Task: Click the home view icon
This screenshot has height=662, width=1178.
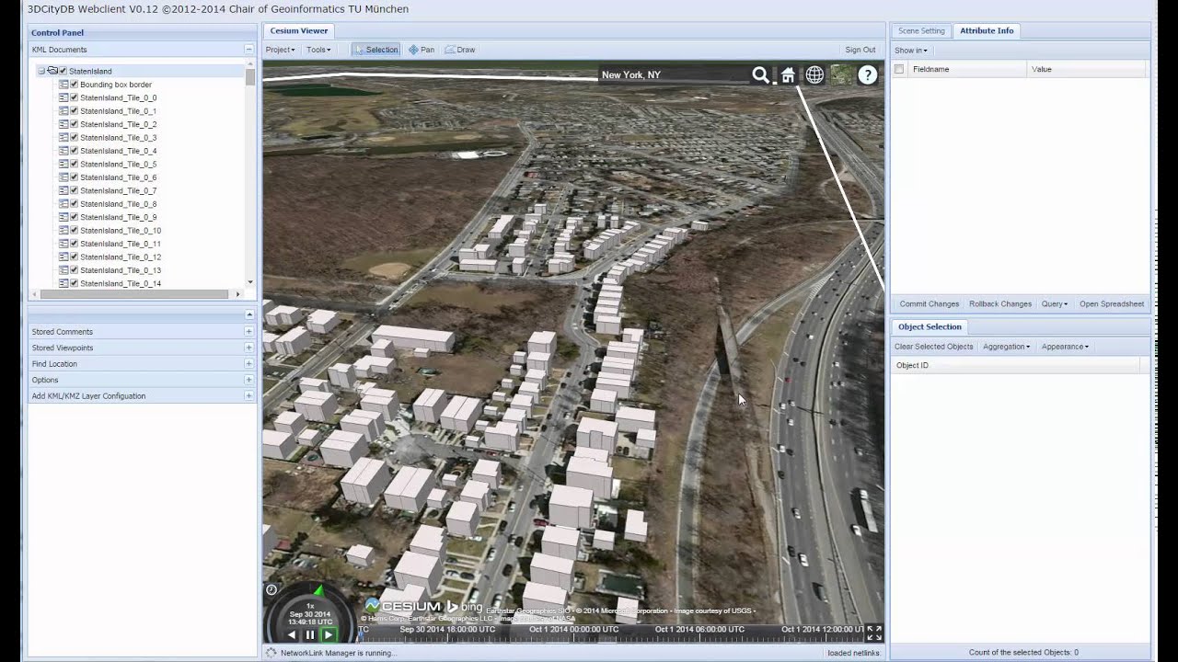Action: pyautogui.click(x=788, y=75)
